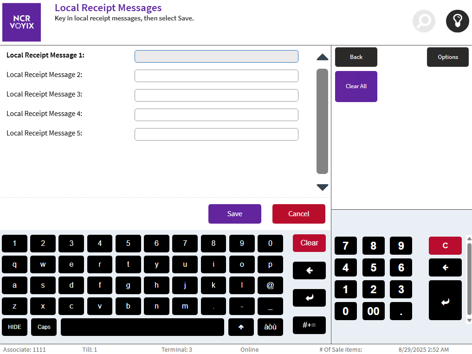Switch to the #+= symbols keyboard
Image resolution: width=472 pixels, height=354 pixels.
click(309, 325)
